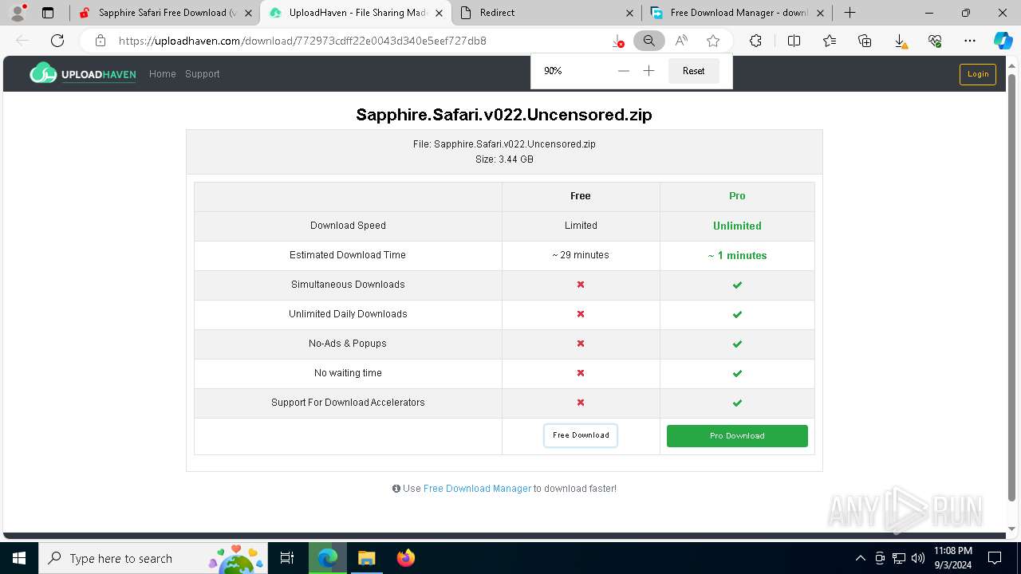This screenshot has height=574, width=1021.
Task: Open the notification center icon
Action: click(995, 558)
